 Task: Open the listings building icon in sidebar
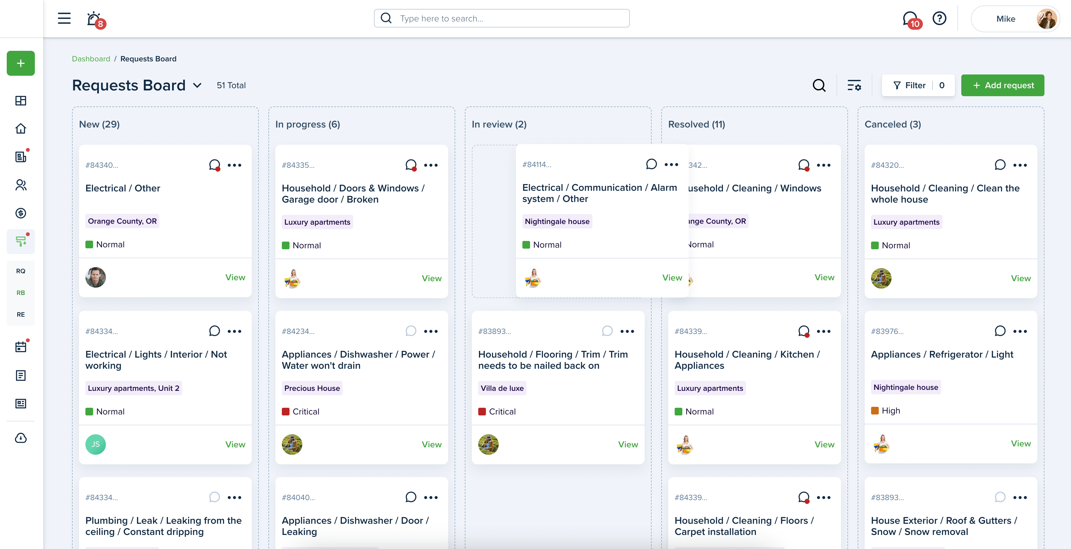click(x=21, y=157)
